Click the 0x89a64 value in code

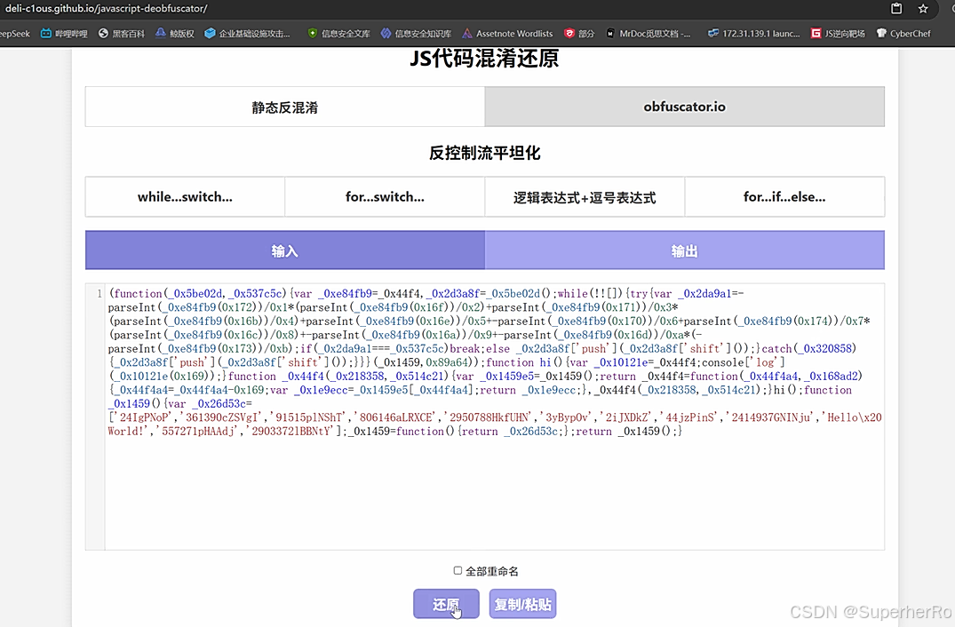448,362
